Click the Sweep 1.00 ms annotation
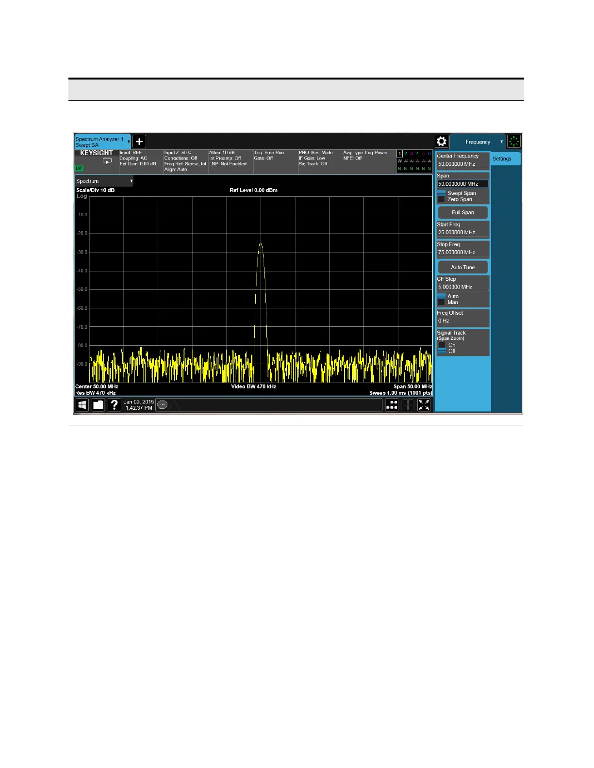594x768 pixels. pyautogui.click(x=401, y=393)
